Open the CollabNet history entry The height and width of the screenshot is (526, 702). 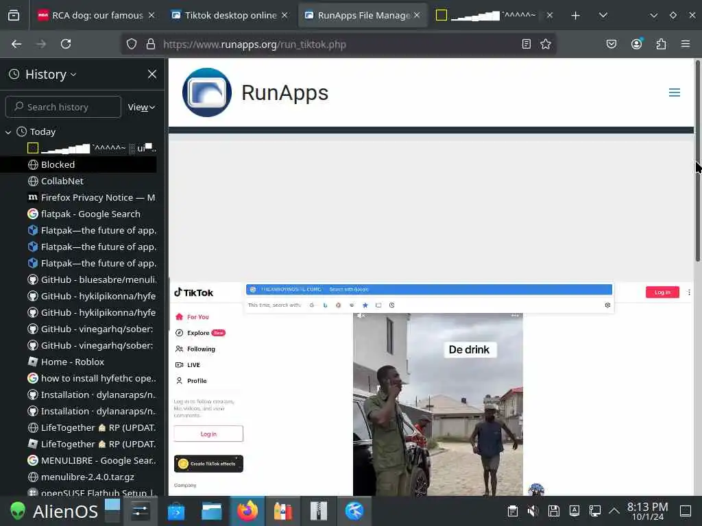coord(78,181)
